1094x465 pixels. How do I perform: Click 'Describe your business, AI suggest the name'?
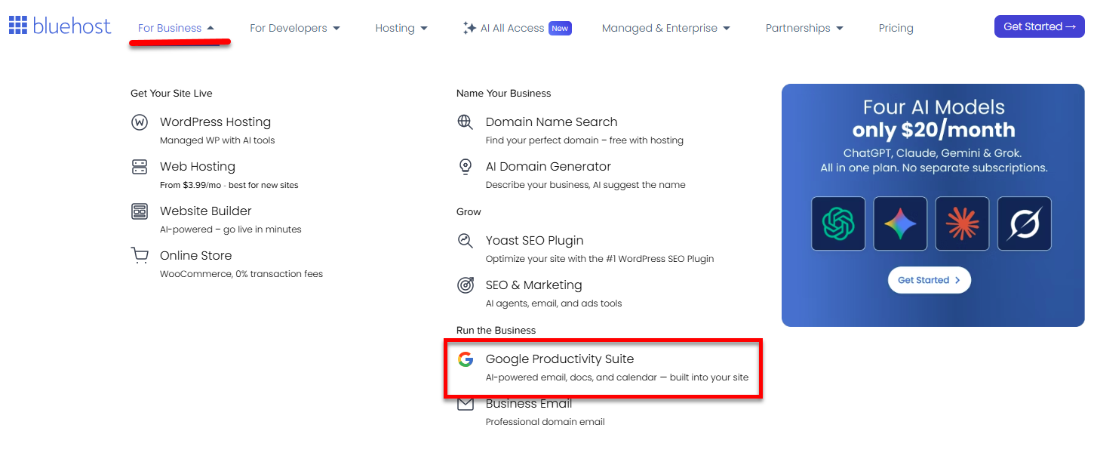pos(585,185)
